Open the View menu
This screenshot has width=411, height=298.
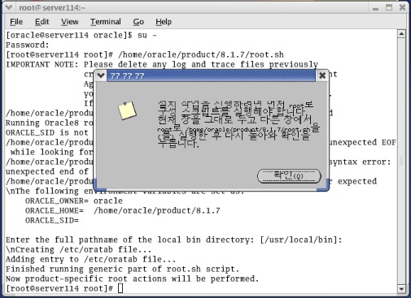(x=70, y=22)
